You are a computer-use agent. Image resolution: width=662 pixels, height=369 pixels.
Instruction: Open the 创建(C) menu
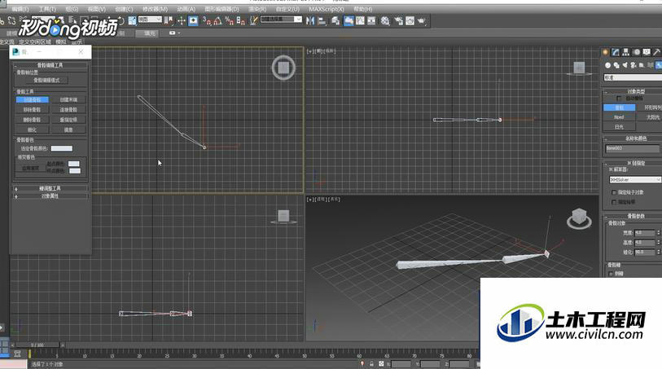pyautogui.click(x=124, y=9)
